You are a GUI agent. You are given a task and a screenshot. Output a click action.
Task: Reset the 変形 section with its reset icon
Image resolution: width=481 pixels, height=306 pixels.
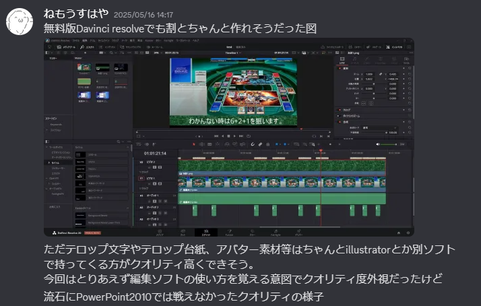[x=410, y=68]
